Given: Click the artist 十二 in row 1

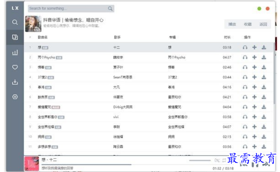Looking at the screenshot, I should [x=116, y=47].
